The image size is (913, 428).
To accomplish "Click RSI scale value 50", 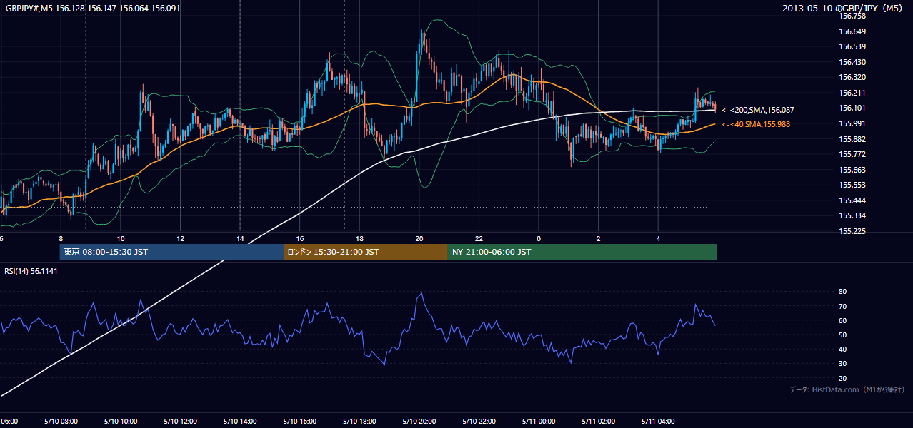I will [842, 335].
